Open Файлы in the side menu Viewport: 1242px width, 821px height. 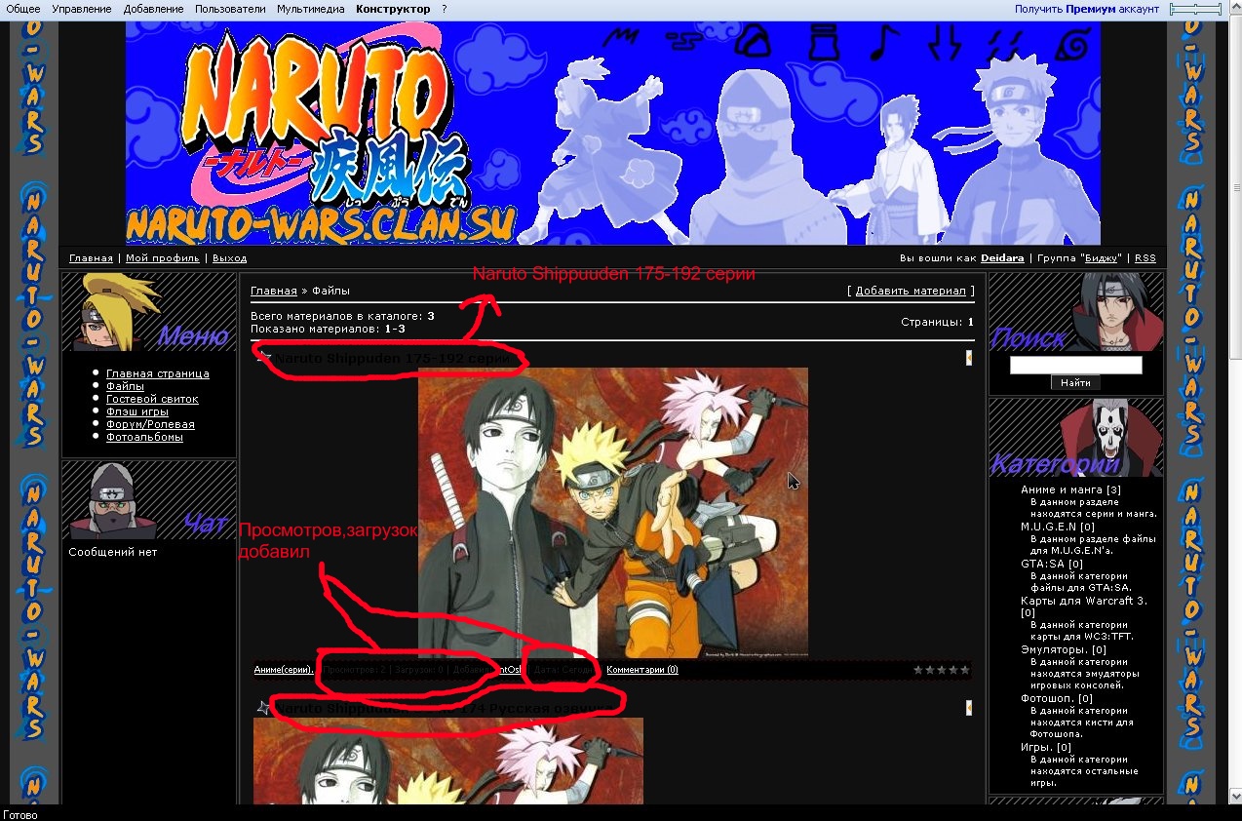pyautogui.click(x=125, y=386)
